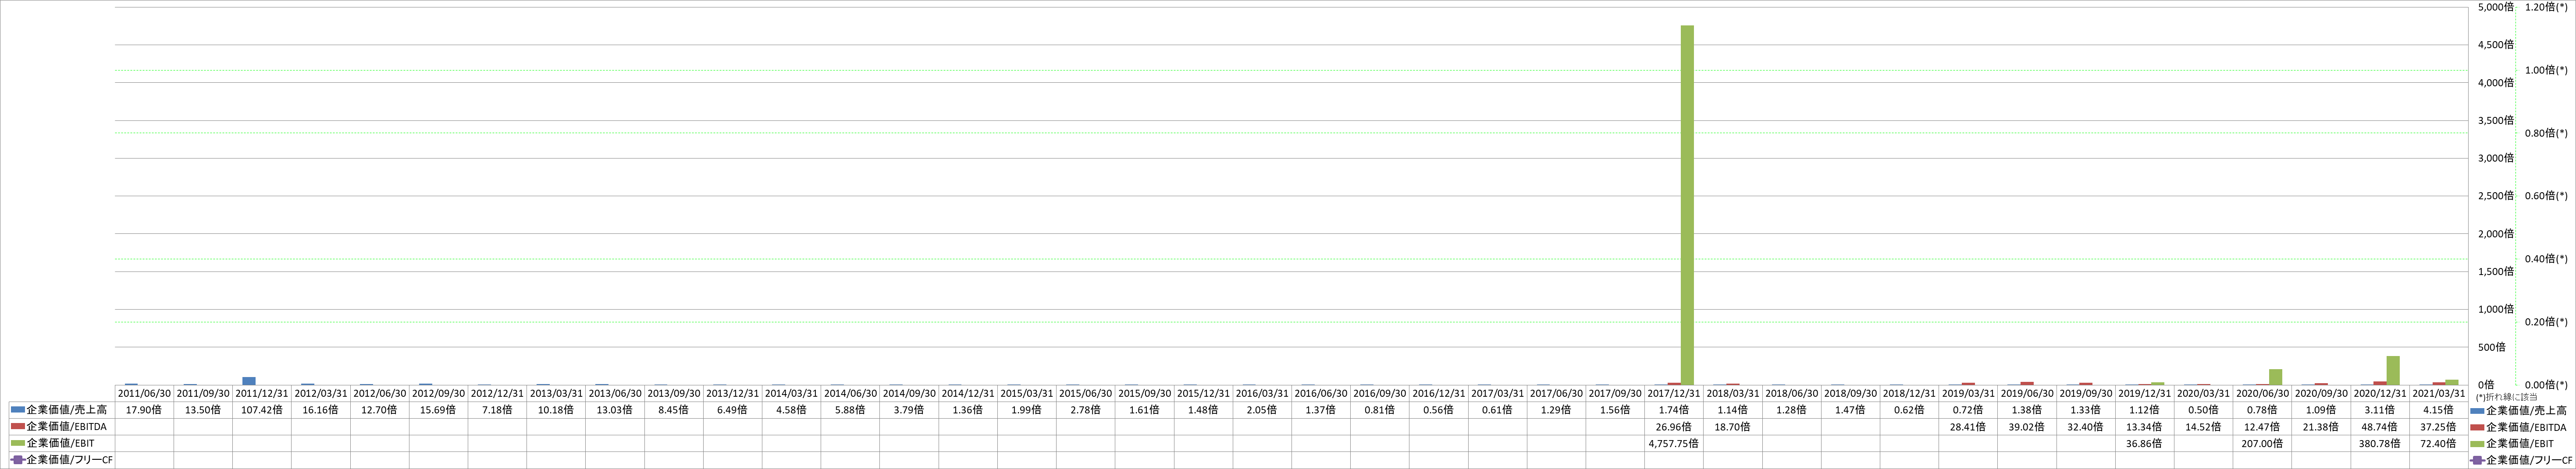The width and height of the screenshot is (2576, 469).
Task: Select the 17.90倍 cell
Action: coord(144,410)
